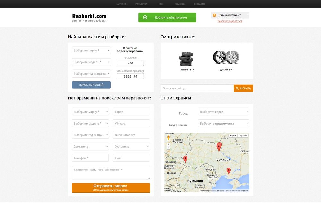Click the red map marker near Kyiv

219,147
